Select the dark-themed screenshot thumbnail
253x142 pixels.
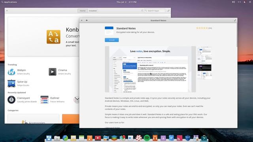[x=204, y=67]
